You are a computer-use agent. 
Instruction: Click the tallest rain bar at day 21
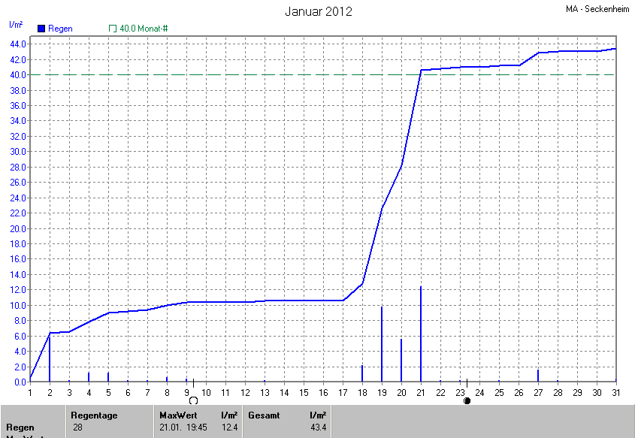(x=421, y=334)
